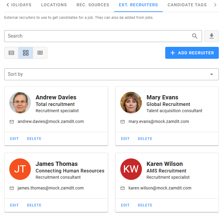Click the James Thomas name heading
223x216 pixels.
tap(57, 164)
